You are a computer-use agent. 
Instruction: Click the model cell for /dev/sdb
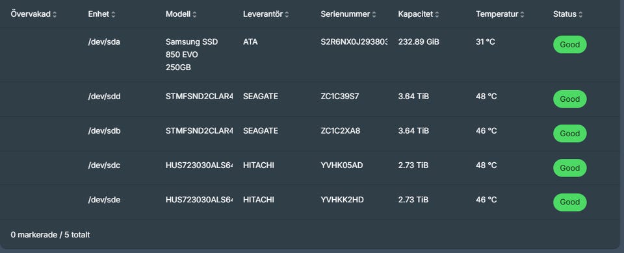tap(199, 131)
